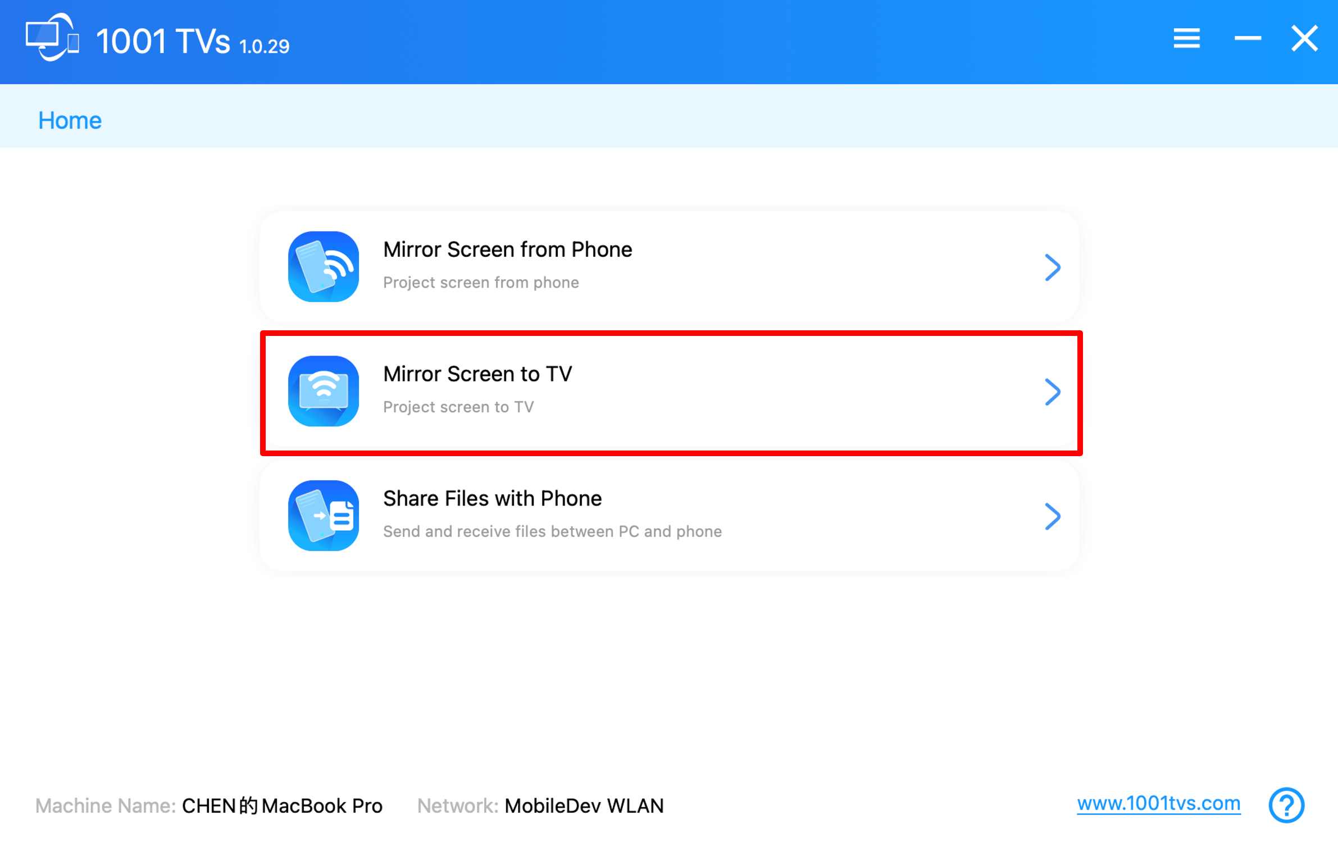
Task: Click the 1001 TVs logo icon
Action: [x=52, y=38]
